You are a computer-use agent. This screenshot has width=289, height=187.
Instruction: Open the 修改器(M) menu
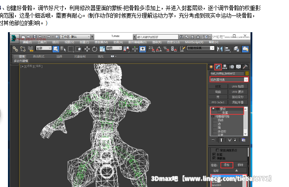(x=101, y=42)
